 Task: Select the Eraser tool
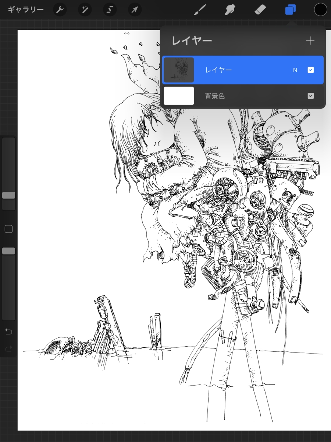(x=260, y=10)
